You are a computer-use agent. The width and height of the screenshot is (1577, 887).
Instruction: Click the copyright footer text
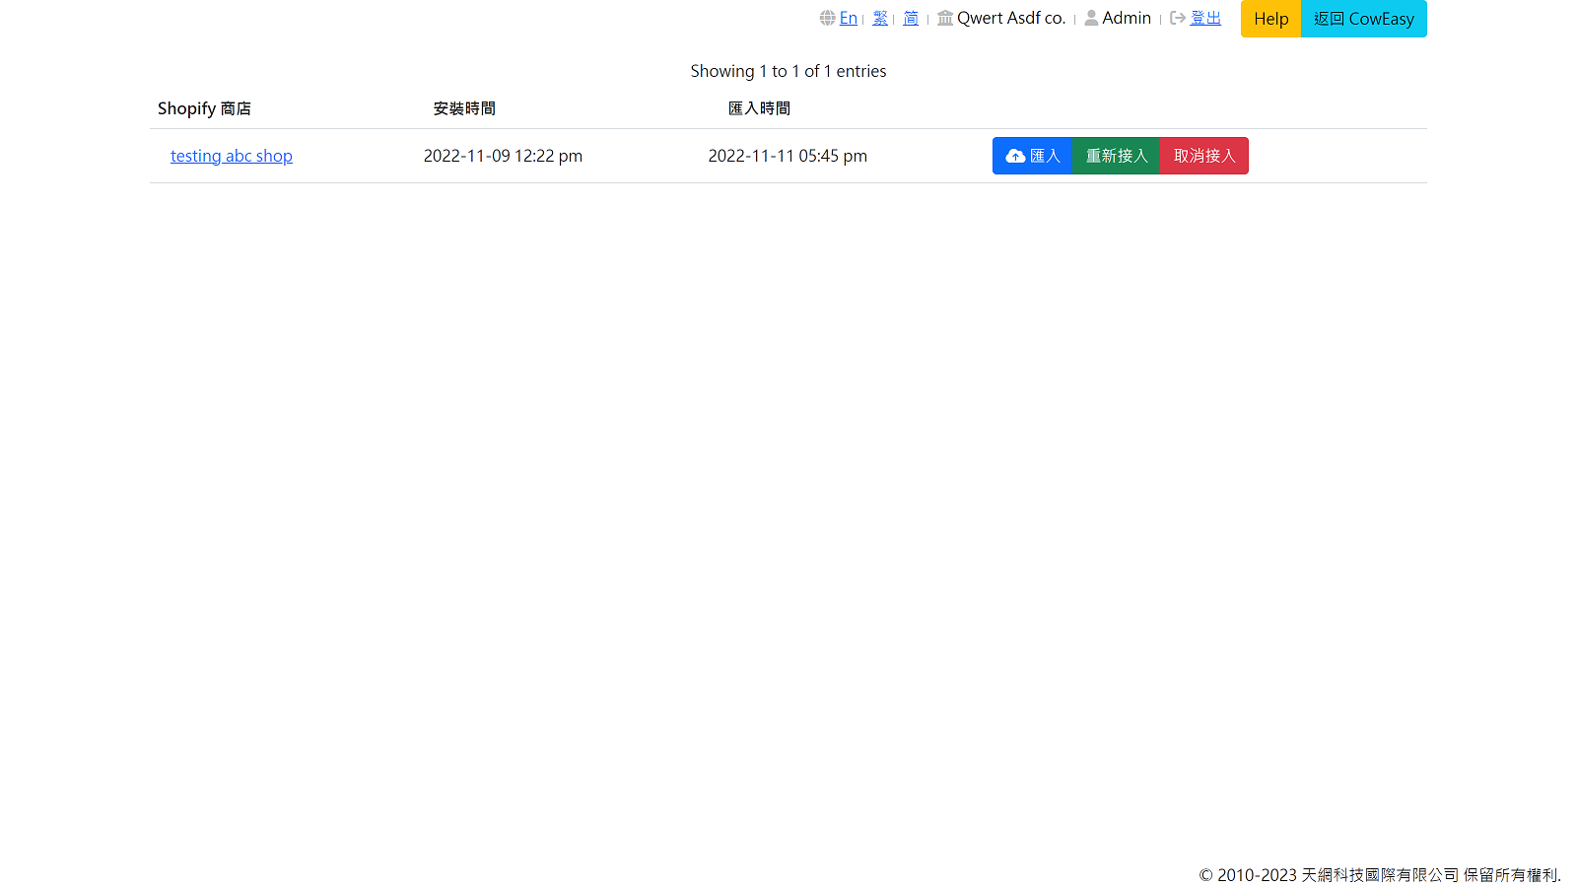tap(1380, 874)
